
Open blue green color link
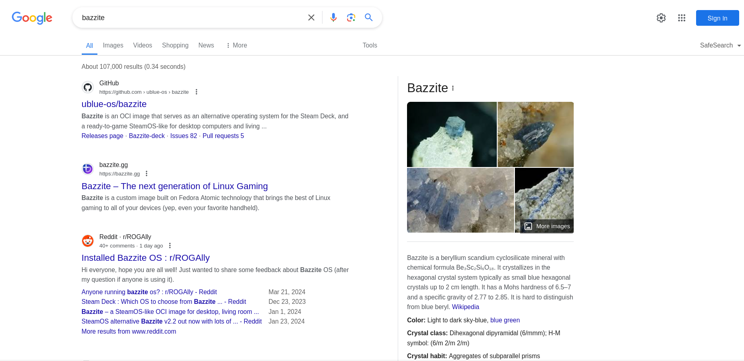[x=505, y=320]
